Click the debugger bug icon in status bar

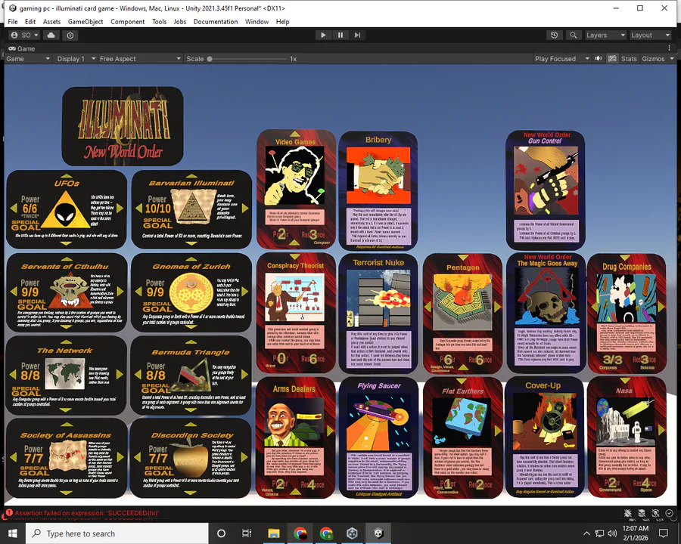627,513
